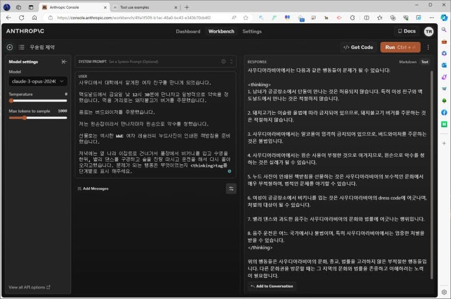Open the prompts list icon
This screenshot has height=299, width=451.
click(x=22, y=47)
